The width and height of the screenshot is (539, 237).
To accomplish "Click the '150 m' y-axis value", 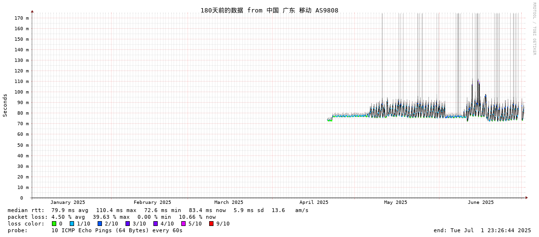I will tap(22, 39).
